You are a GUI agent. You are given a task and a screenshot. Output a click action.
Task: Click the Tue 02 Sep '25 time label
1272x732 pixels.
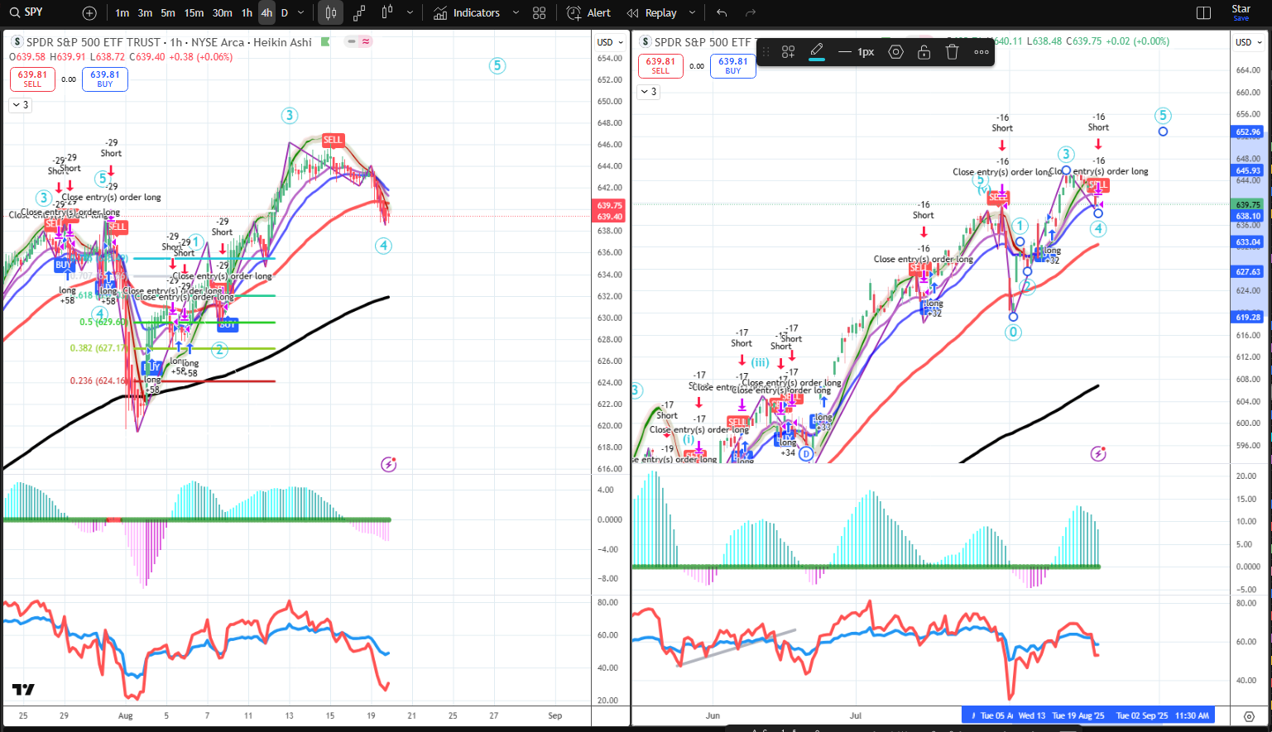(x=1142, y=716)
